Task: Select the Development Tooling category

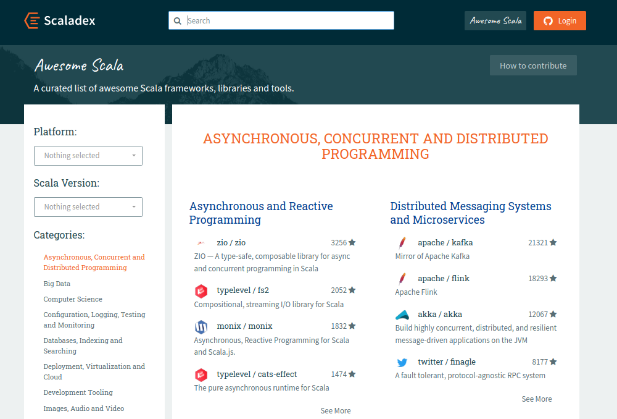Action: (78, 392)
